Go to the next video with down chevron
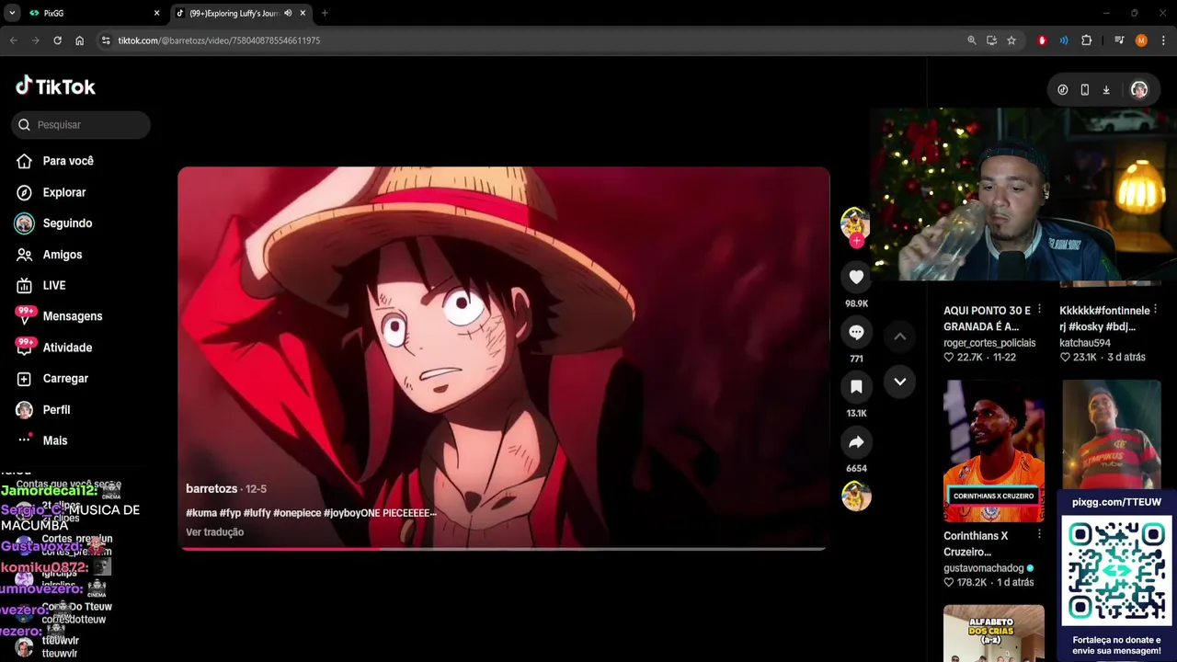 (900, 382)
